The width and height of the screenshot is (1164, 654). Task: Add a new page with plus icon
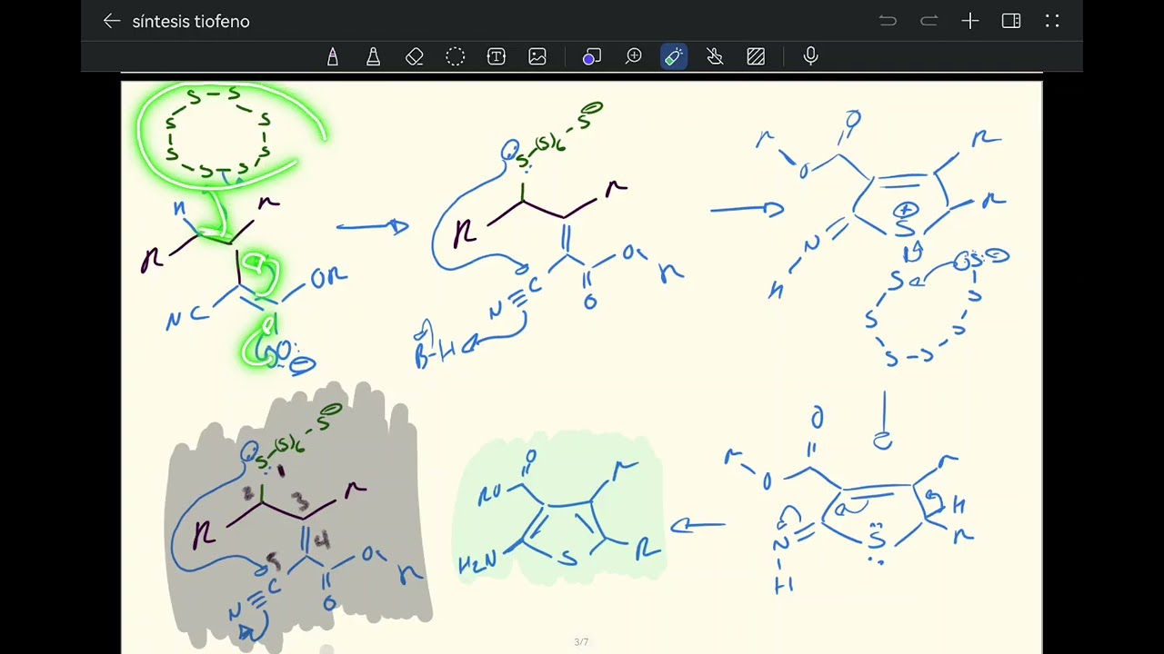pyautogui.click(x=970, y=21)
